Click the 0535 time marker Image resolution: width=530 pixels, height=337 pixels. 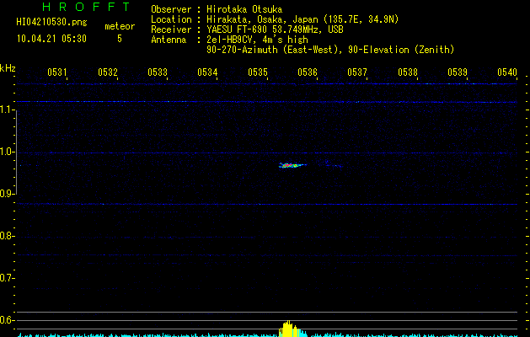pyautogui.click(x=258, y=72)
